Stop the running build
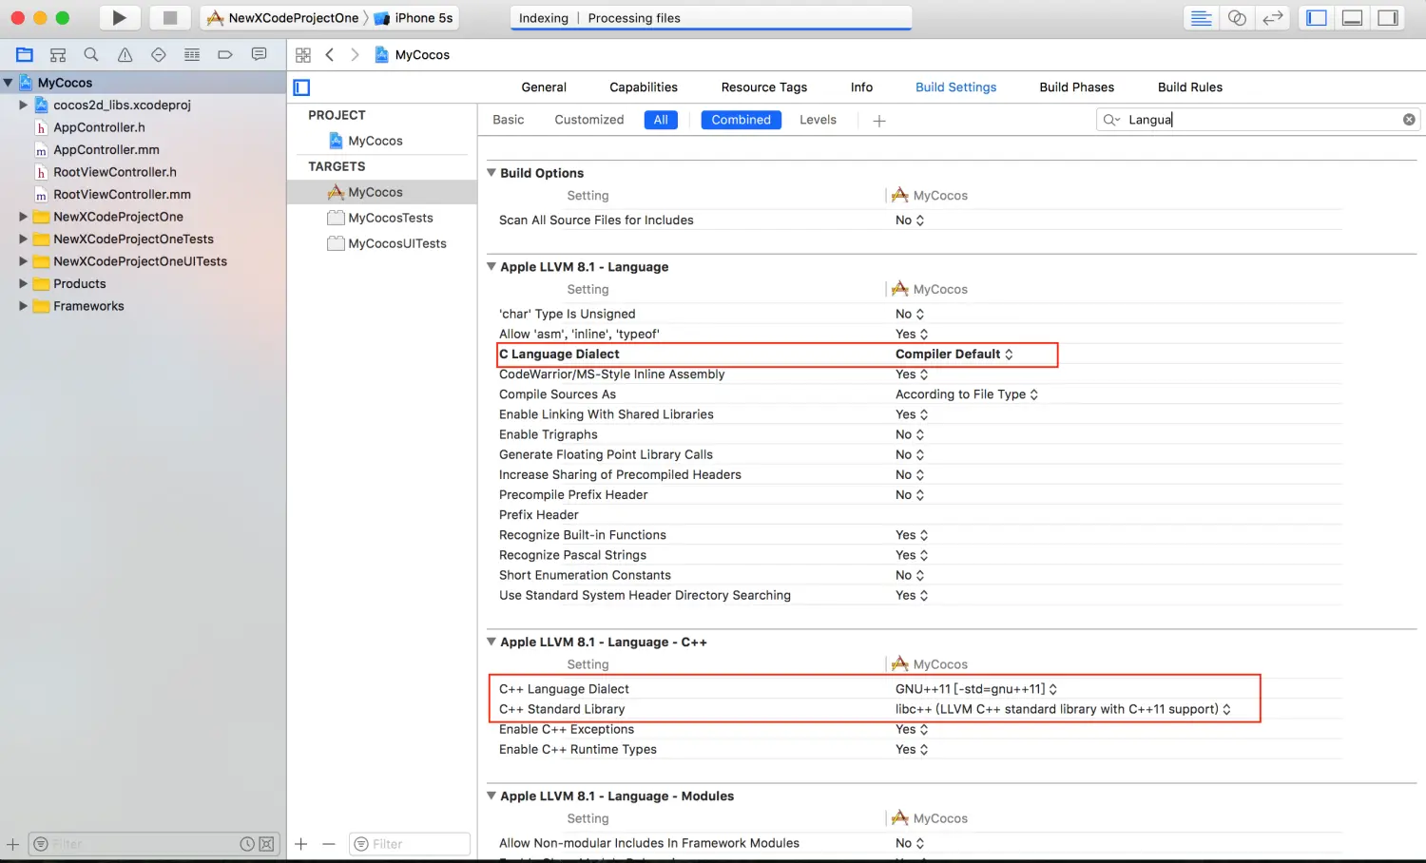Screen dimensions: 1426x863 [x=170, y=18]
